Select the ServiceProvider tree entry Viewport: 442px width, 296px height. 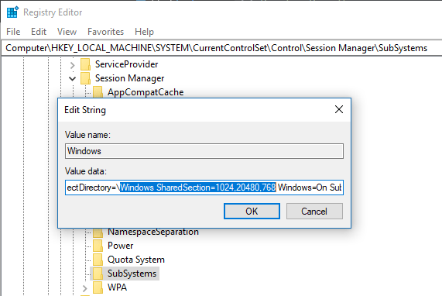[x=127, y=64]
